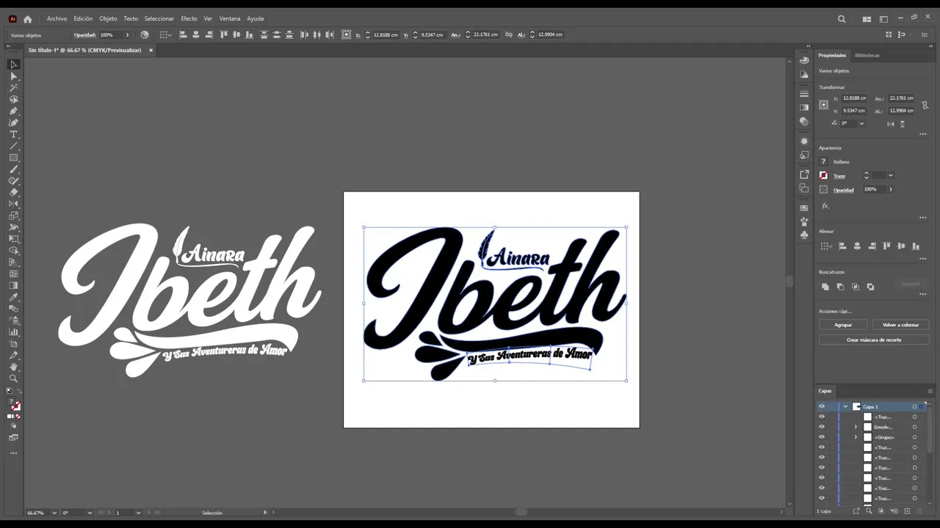Select the Type tool
This screenshot has width=940, height=528.
13,134
